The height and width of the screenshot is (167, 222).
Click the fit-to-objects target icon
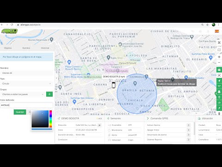pos(219,75)
